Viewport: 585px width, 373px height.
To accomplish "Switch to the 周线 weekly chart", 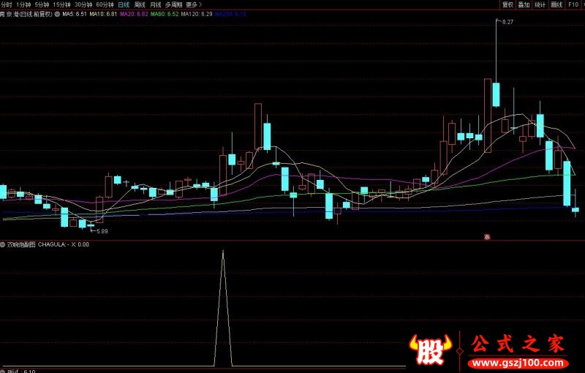I will pyautogui.click(x=140, y=4).
